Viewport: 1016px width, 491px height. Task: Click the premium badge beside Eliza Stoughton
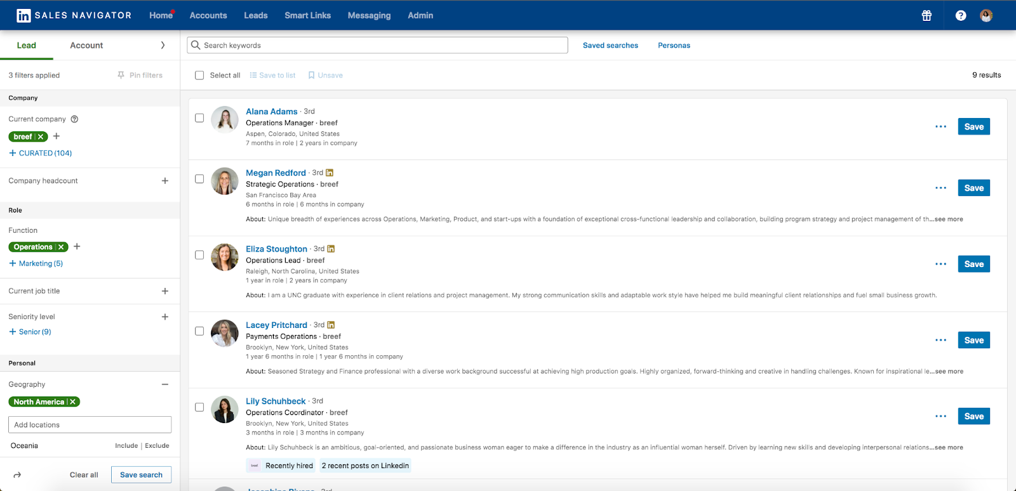click(x=331, y=249)
